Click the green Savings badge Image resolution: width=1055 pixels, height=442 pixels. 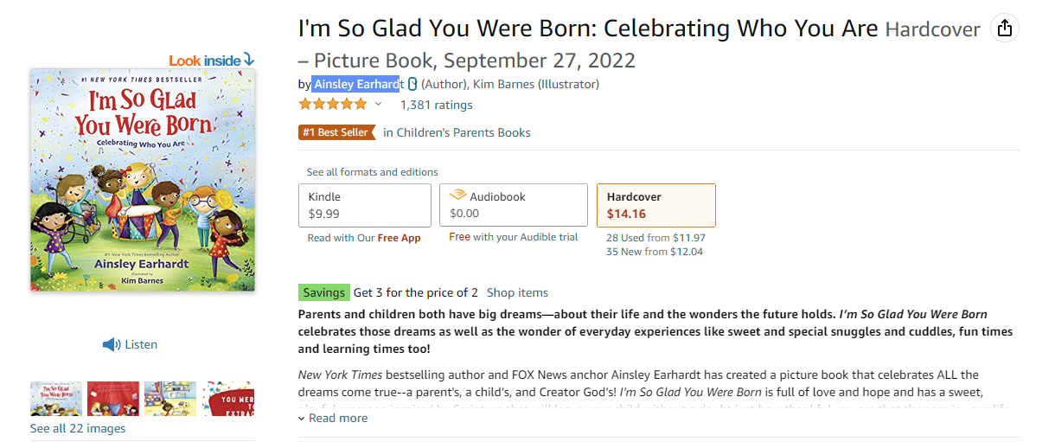click(323, 292)
